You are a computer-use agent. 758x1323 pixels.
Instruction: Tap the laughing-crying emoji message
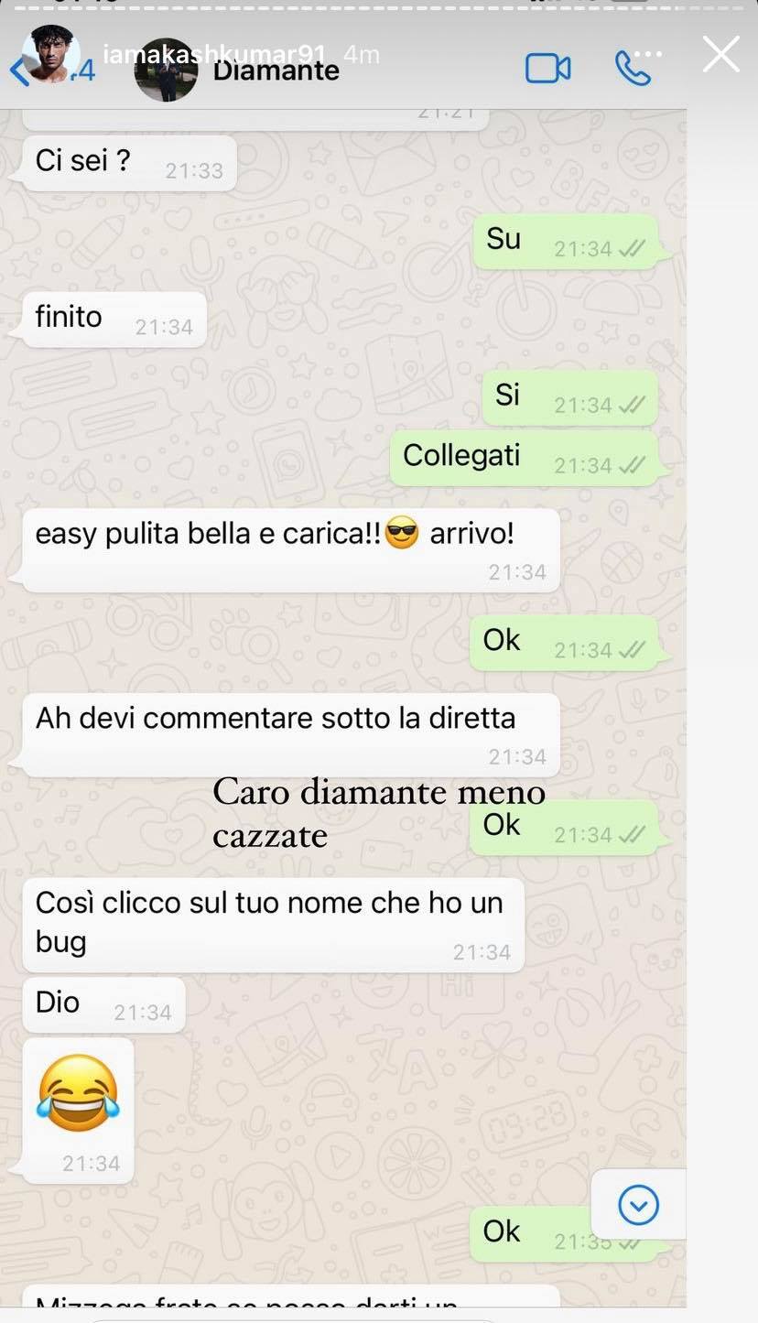click(78, 1110)
